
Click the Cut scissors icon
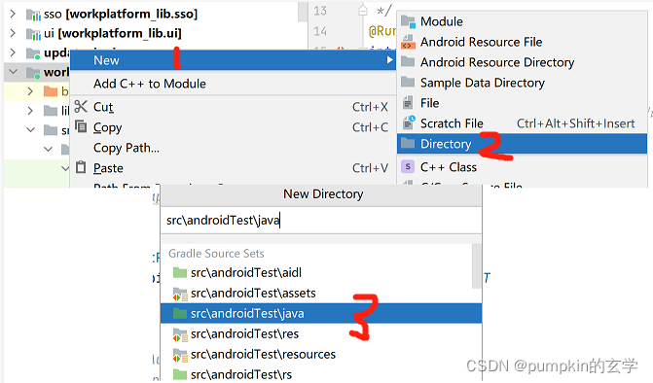click(x=81, y=107)
